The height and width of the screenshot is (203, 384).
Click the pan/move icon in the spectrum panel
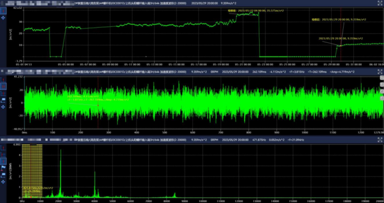coord(3,182)
